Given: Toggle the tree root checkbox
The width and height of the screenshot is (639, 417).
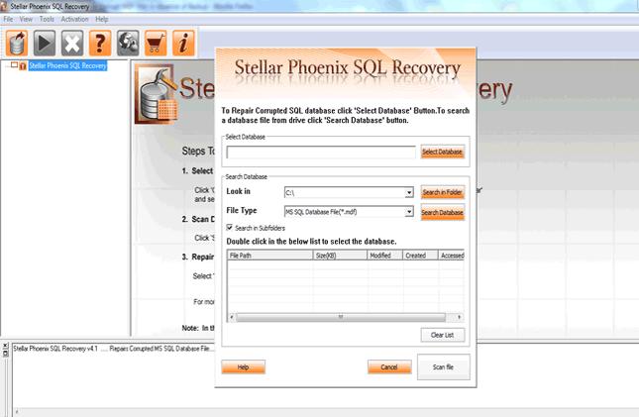Looking at the screenshot, I should 14,65.
